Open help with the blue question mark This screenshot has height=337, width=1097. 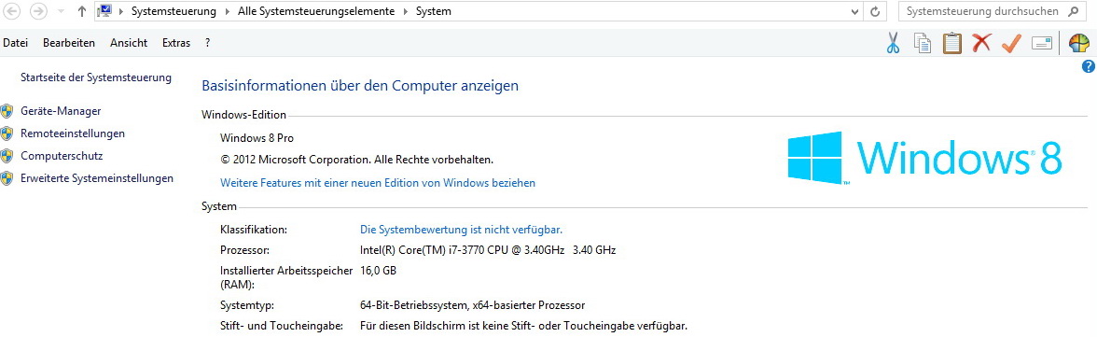point(1088,66)
